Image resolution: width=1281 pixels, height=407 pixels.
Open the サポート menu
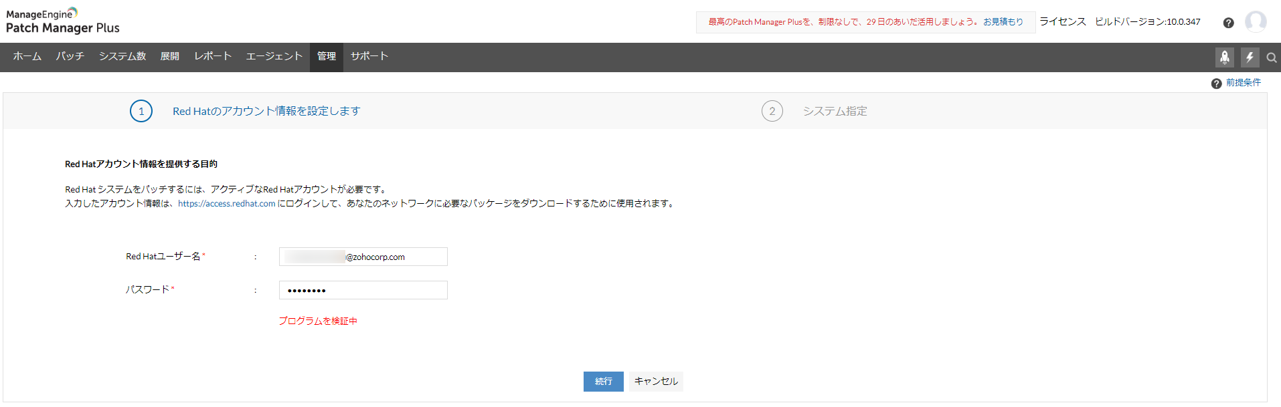tap(369, 56)
